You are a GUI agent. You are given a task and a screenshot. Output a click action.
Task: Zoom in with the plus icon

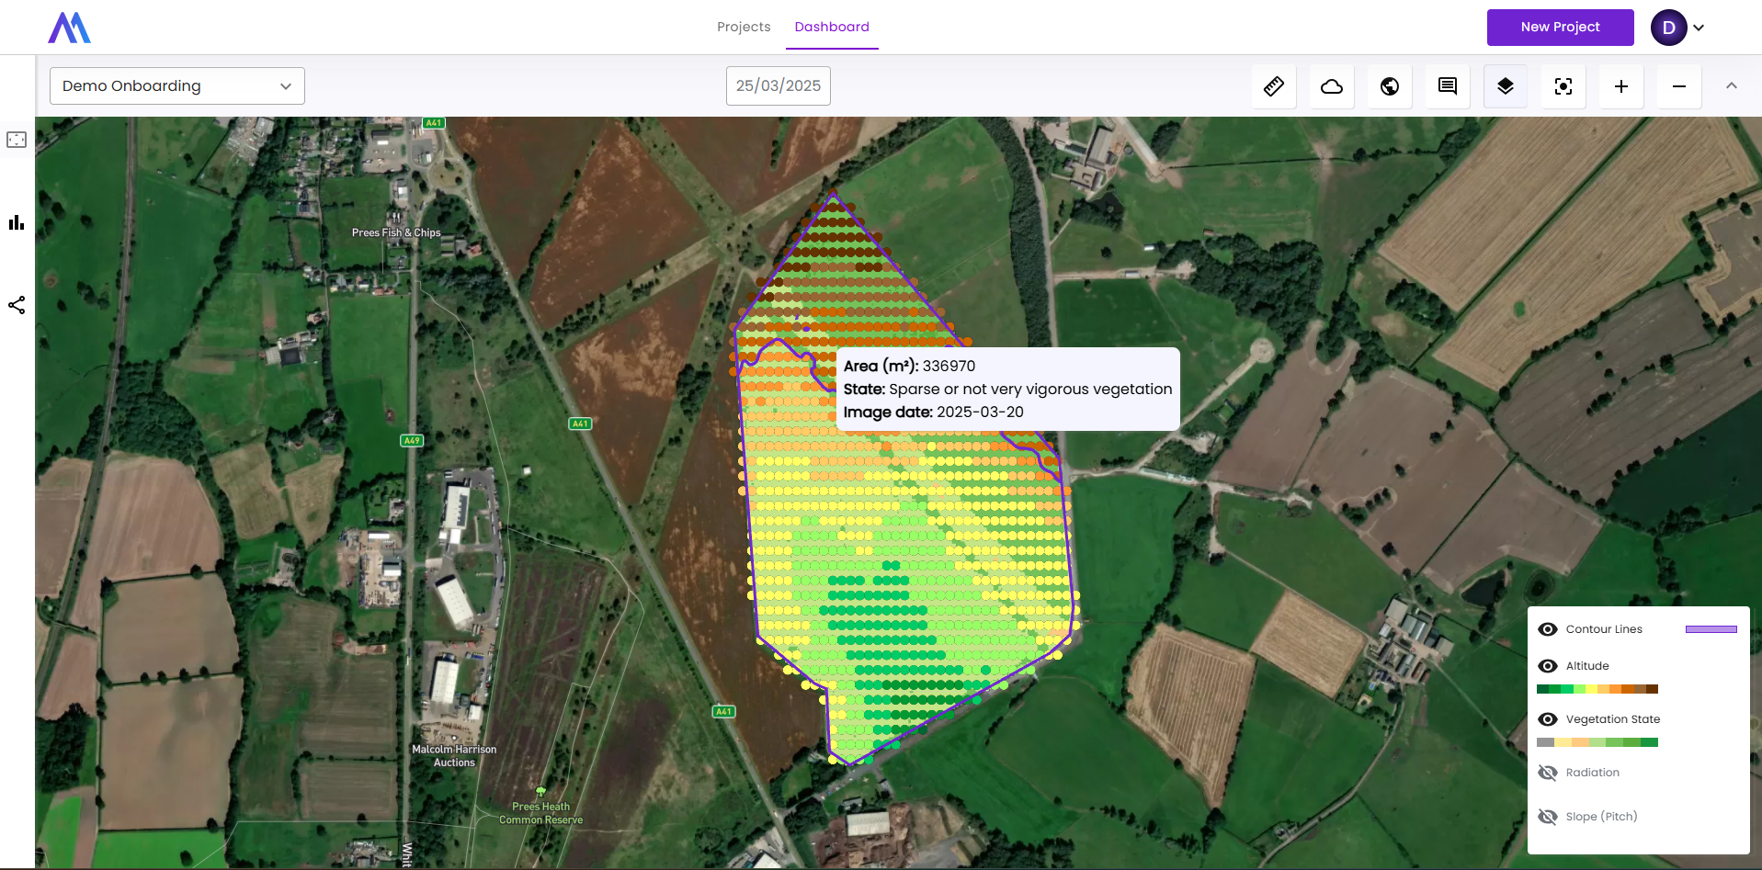pos(1621,86)
